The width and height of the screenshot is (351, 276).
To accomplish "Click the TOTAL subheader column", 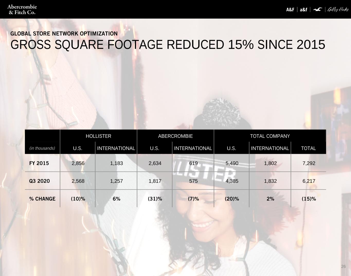I will point(308,148).
